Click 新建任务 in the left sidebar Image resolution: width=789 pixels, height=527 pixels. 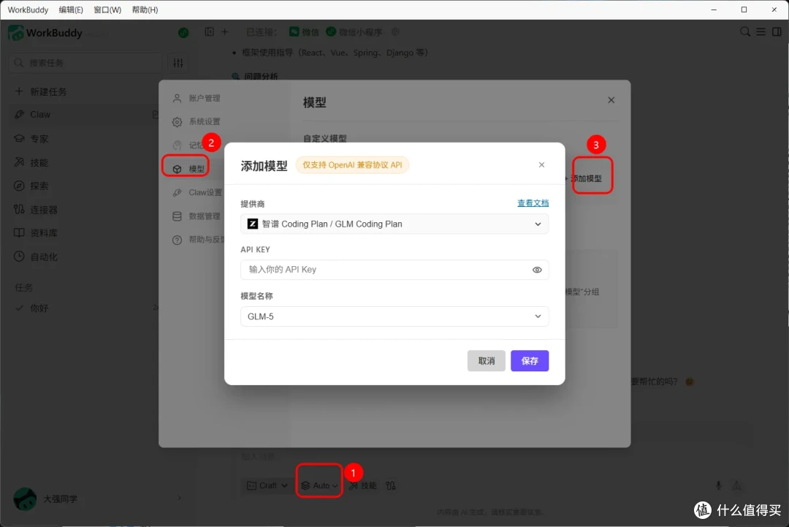tap(41, 91)
